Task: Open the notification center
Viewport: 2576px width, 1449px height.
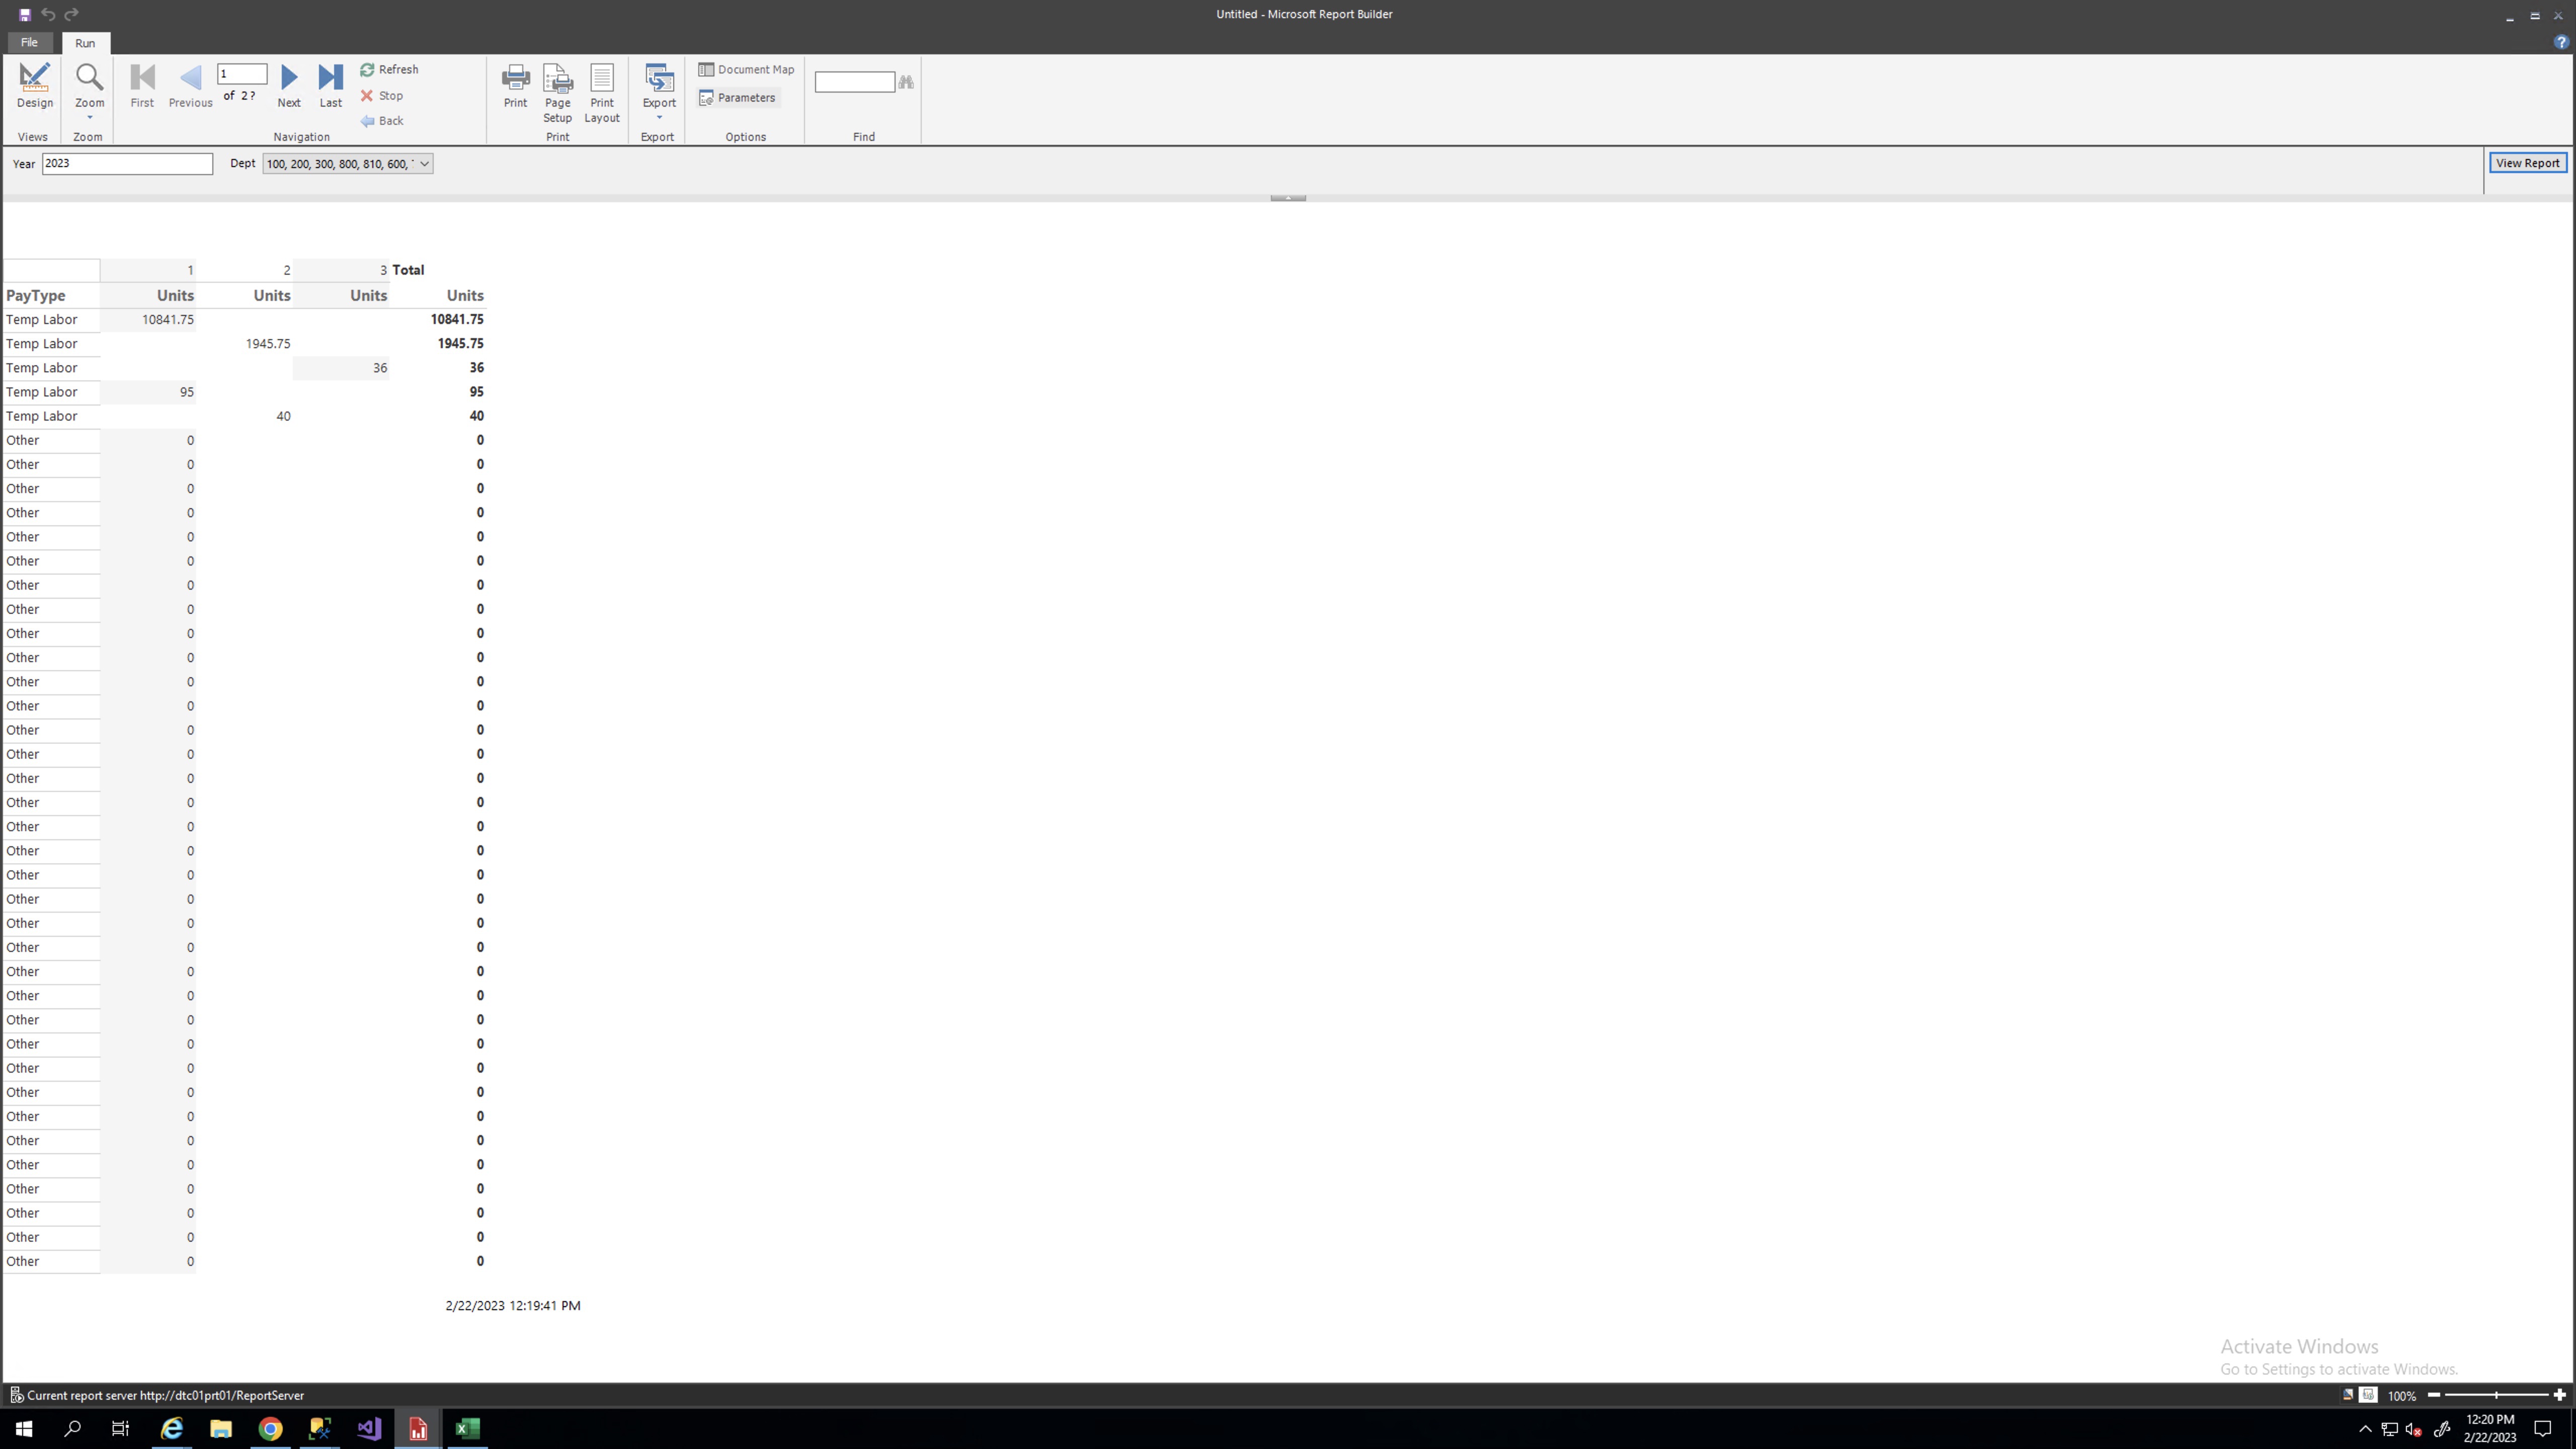Action: [x=2543, y=1429]
